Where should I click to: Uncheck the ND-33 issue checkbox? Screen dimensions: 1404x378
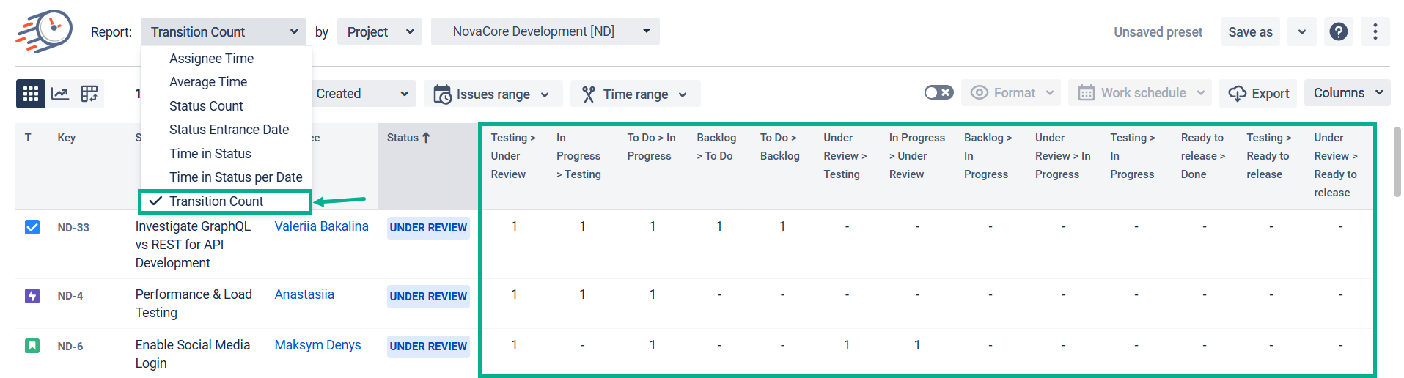tap(32, 227)
